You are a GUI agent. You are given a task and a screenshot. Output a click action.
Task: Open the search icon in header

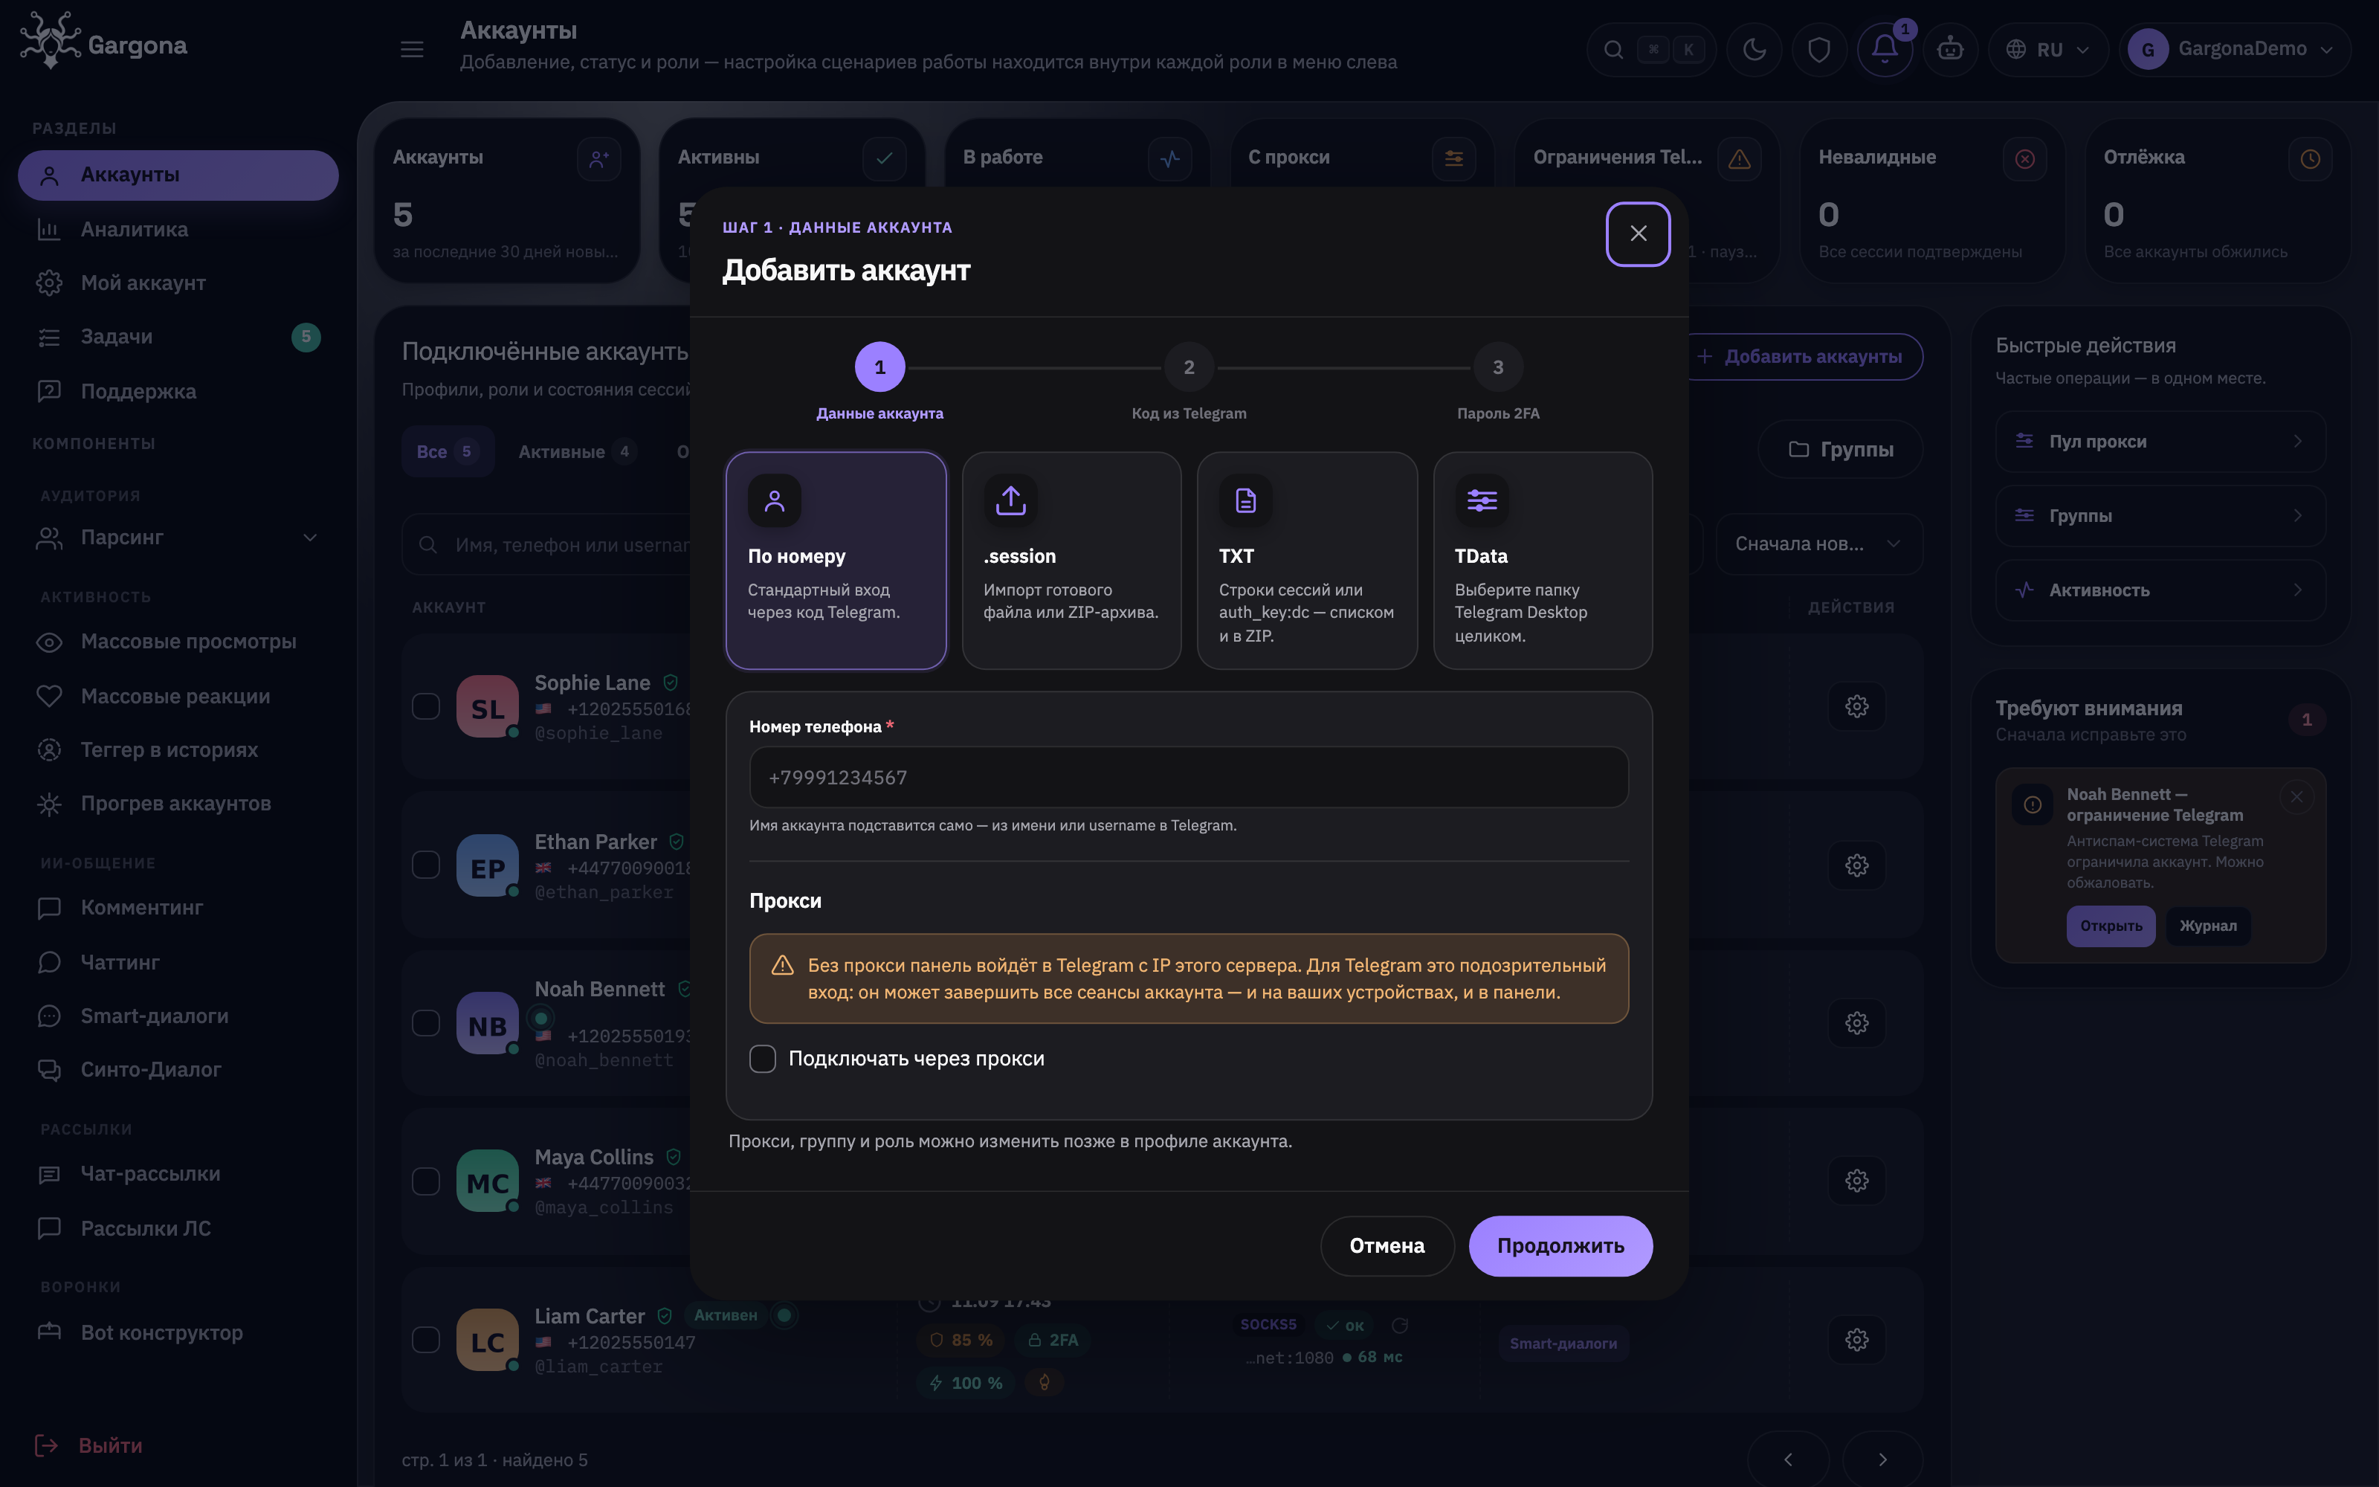click(1613, 49)
